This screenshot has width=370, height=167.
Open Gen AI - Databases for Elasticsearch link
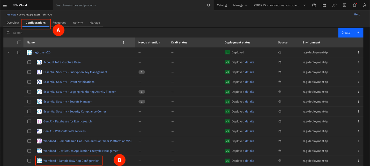[67, 121]
